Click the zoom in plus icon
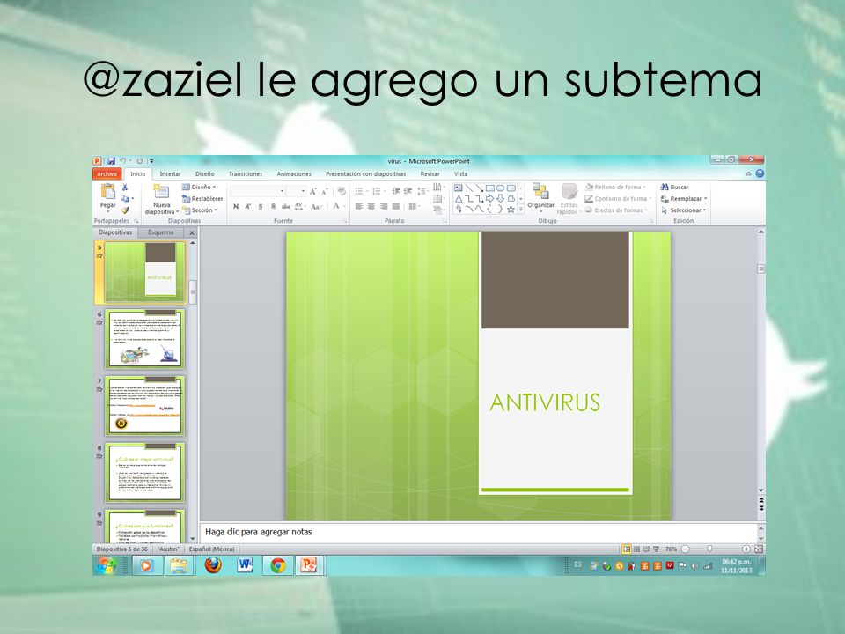845x634 pixels. pyautogui.click(x=746, y=549)
